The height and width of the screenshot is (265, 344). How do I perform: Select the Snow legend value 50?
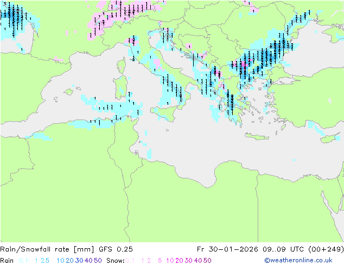208,261
